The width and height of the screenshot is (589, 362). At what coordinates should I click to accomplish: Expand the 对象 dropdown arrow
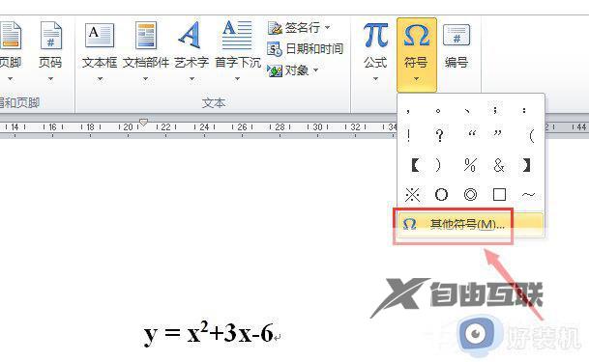click(315, 70)
